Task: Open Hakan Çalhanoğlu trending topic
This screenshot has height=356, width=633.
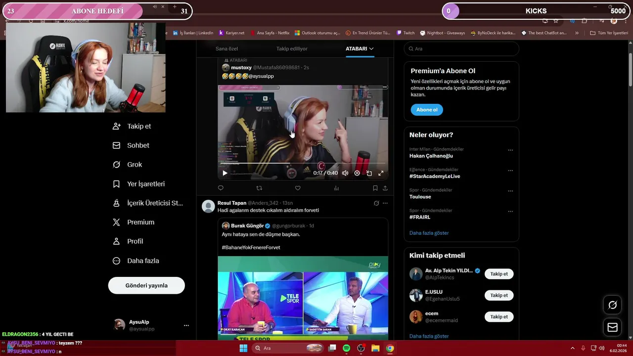Action: pos(431,156)
